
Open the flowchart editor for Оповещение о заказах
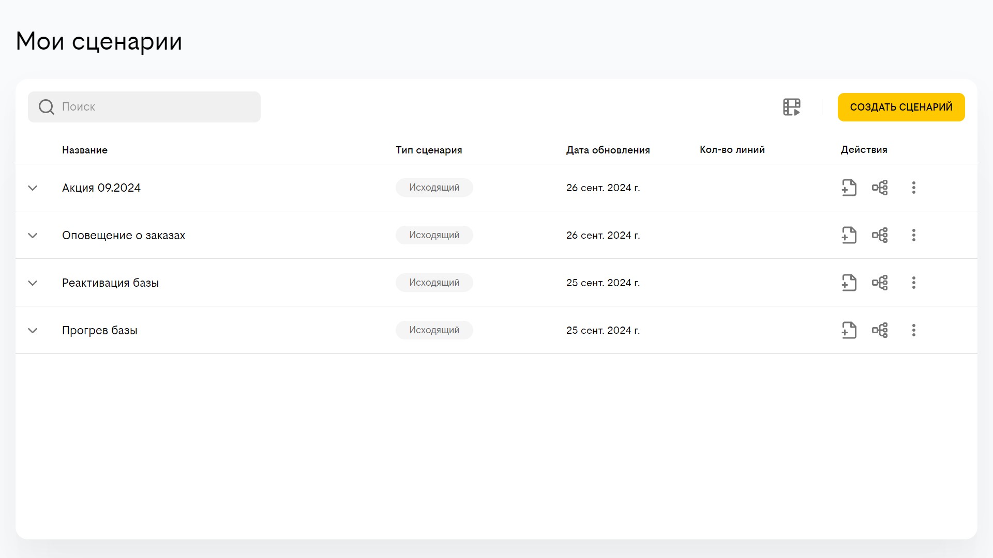(880, 235)
